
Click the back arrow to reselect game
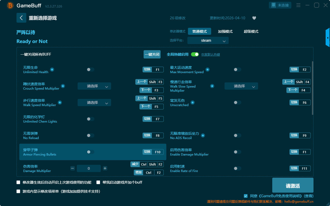coord(21,18)
